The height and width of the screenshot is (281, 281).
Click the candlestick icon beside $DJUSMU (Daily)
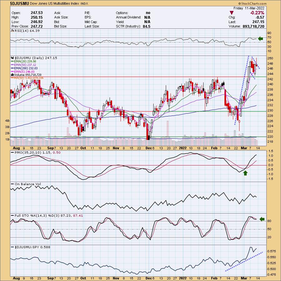(12, 58)
